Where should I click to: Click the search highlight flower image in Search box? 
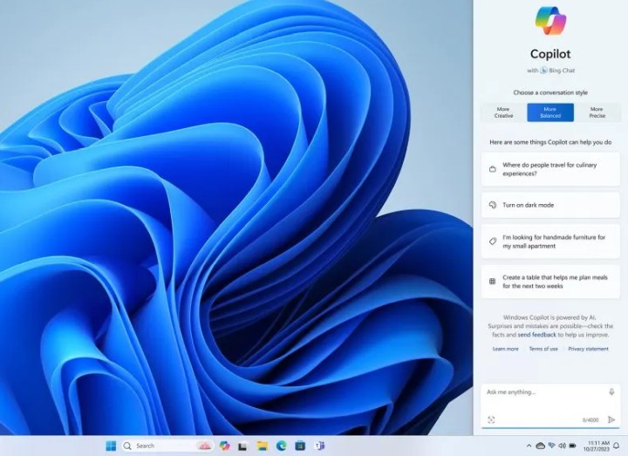coord(204,446)
